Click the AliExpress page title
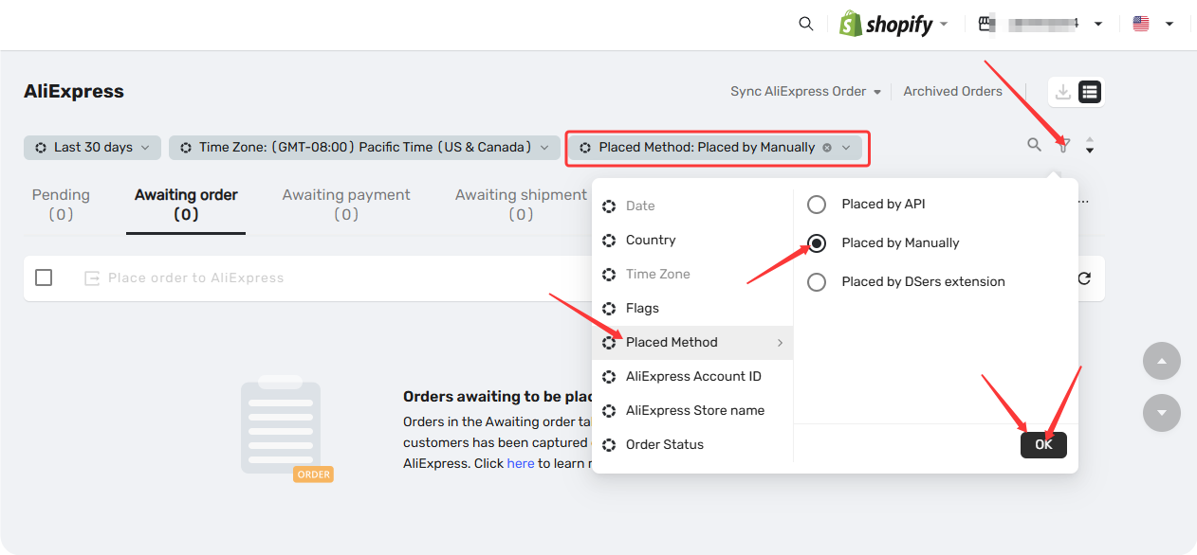This screenshot has height=555, width=1197. [x=74, y=92]
